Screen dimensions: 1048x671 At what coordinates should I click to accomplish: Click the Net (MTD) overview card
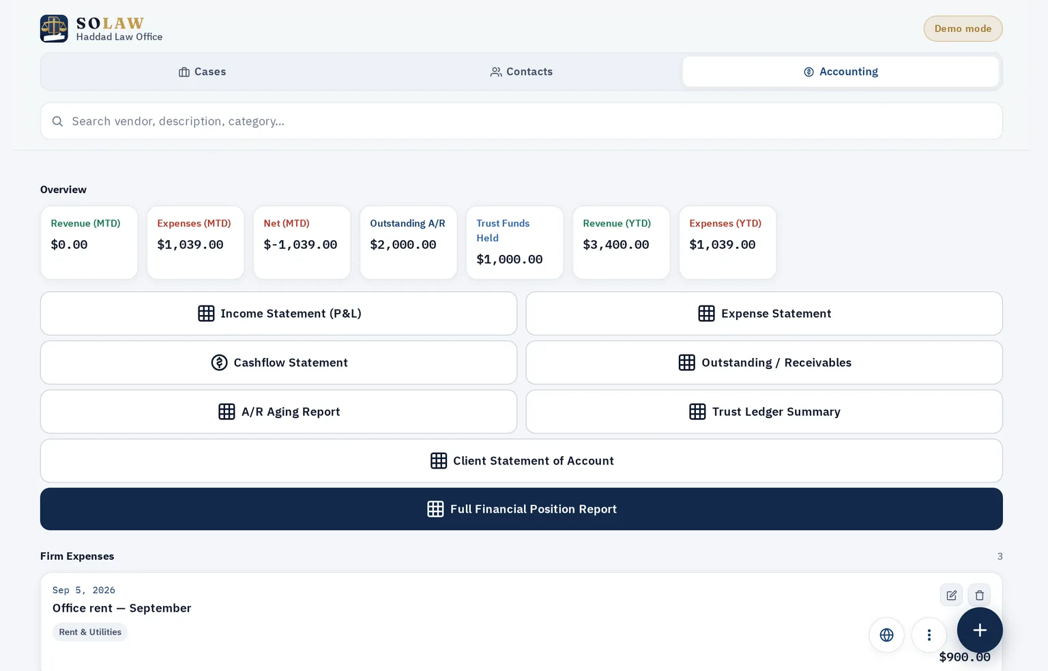[x=302, y=243]
